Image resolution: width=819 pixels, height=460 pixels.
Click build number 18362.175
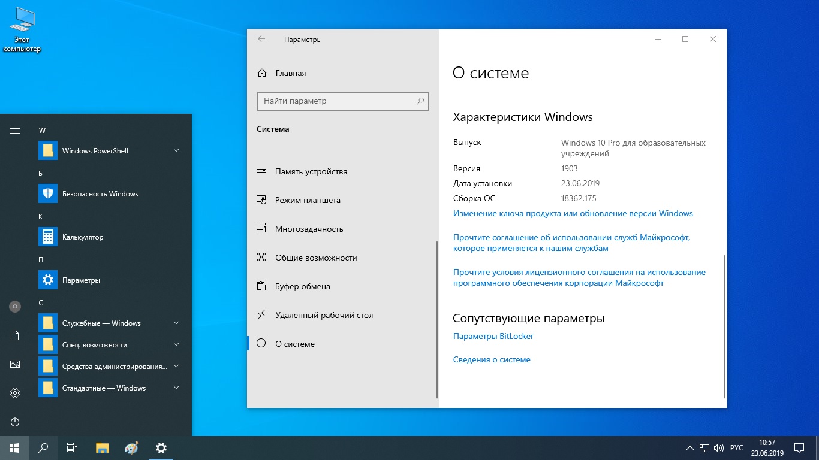click(579, 198)
